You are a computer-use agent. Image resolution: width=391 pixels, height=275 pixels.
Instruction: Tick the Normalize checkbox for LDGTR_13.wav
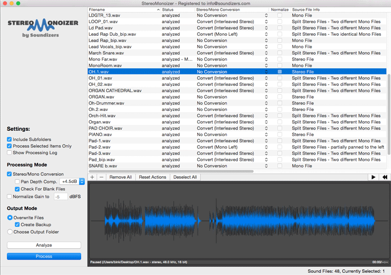pos(280,15)
